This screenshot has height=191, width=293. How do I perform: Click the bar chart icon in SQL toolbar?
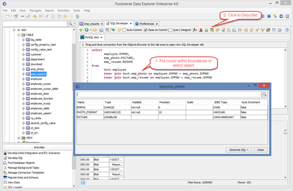click(201, 30)
